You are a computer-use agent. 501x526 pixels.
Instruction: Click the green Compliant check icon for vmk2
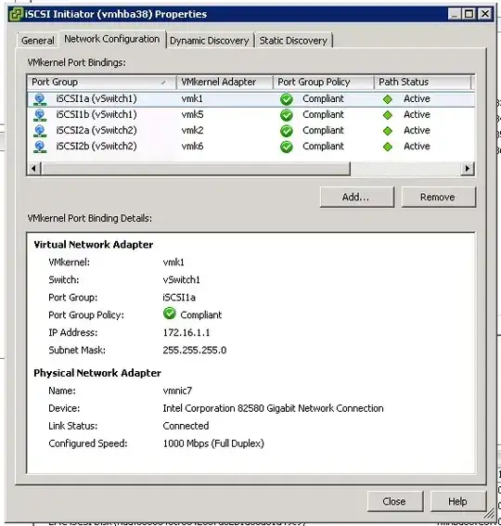coord(287,131)
